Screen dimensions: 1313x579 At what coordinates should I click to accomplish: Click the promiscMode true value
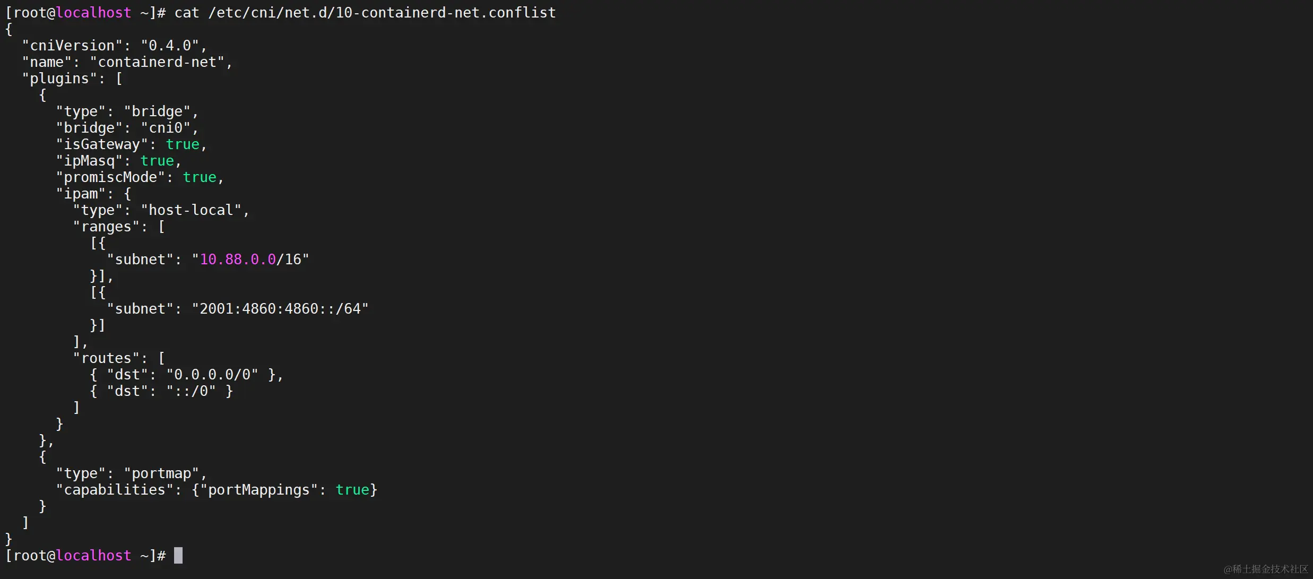[200, 177]
